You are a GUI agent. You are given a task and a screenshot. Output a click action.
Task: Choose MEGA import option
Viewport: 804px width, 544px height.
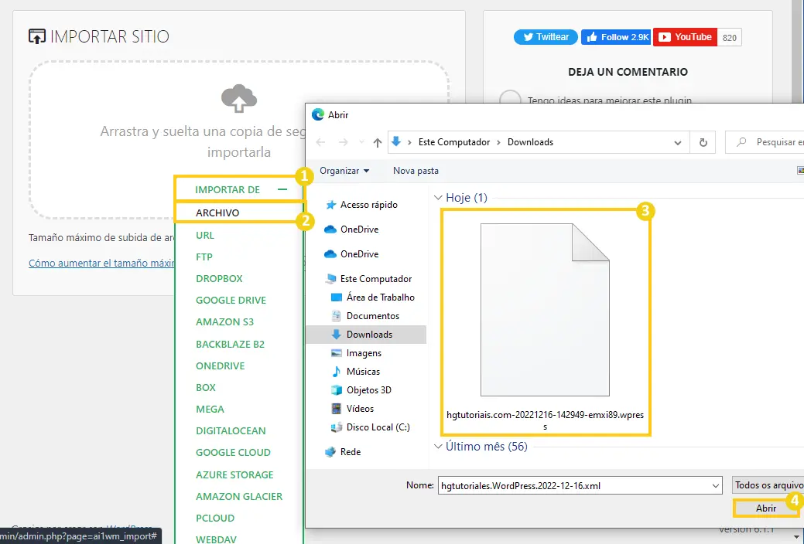tap(210, 409)
